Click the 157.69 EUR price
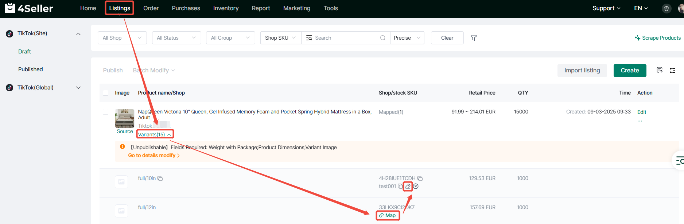The height and width of the screenshot is (224, 684). coord(482,207)
